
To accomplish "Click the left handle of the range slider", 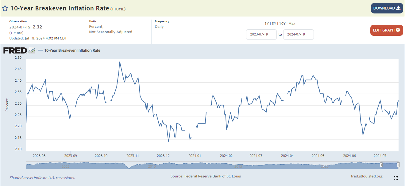I will tap(381, 165).
